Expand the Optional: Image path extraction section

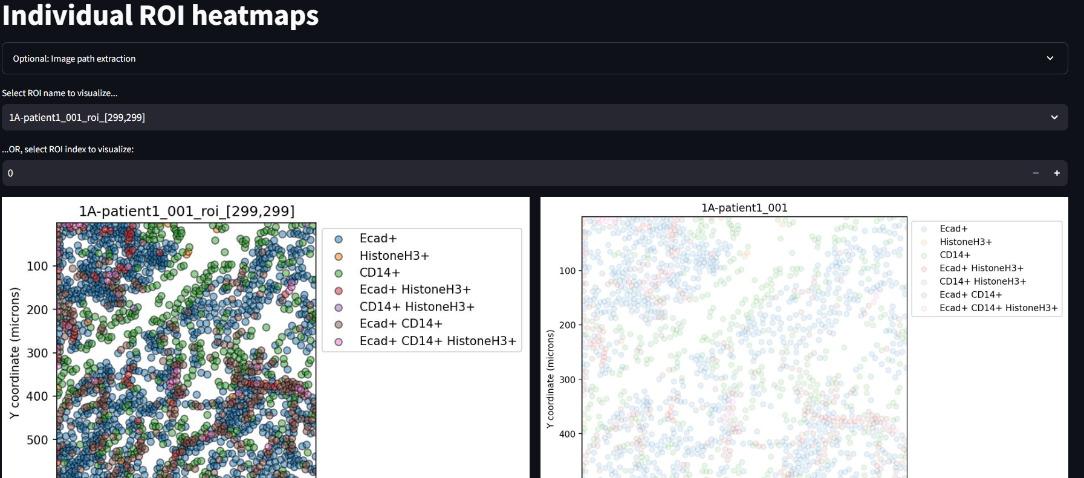(534, 59)
